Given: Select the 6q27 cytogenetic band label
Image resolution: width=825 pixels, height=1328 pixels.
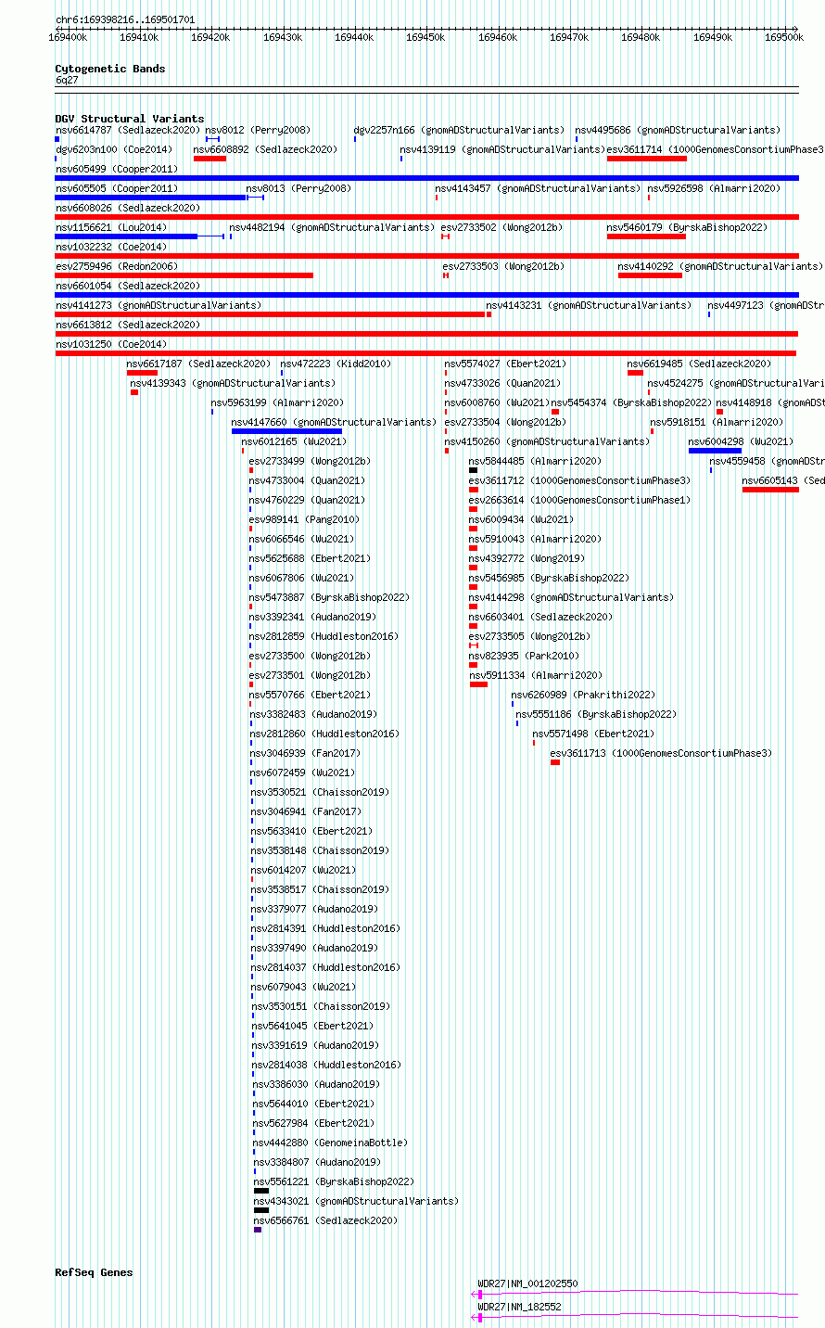Looking at the screenshot, I should coord(67,81).
